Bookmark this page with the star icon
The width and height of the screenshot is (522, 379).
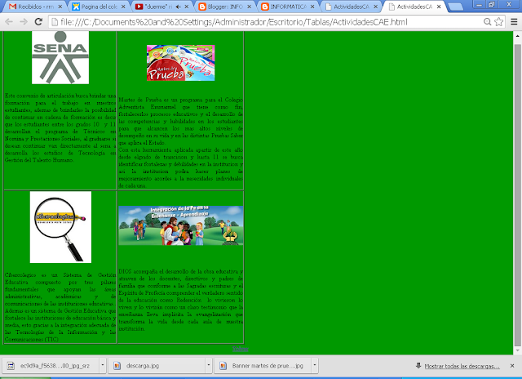tap(498, 22)
